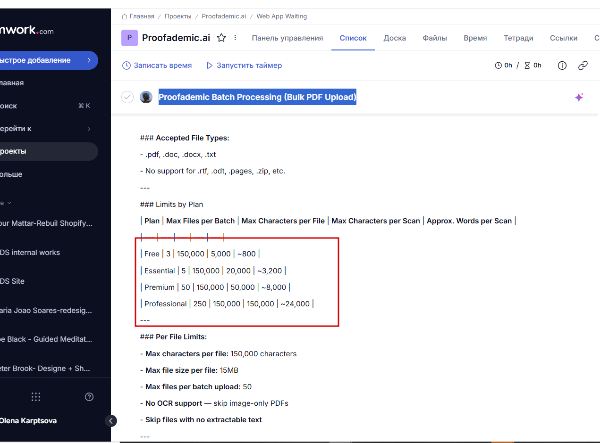Expand jump-to chevron in sidebar

[89, 129]
